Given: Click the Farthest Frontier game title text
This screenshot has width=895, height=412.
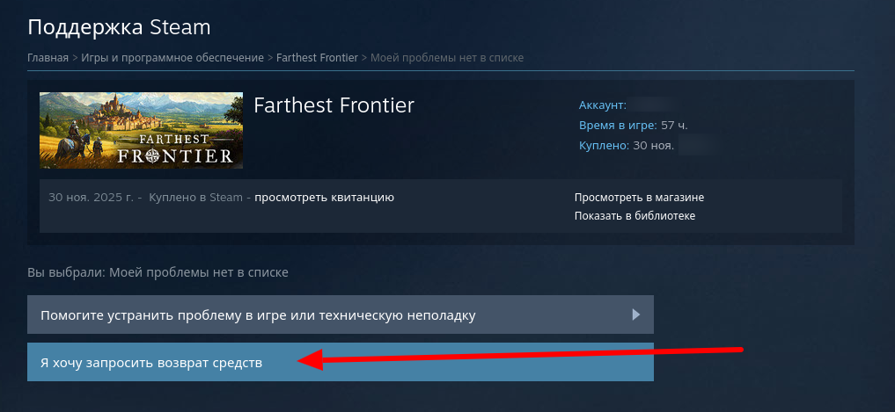Looking at the screenshot, I should tap(334, 105).
